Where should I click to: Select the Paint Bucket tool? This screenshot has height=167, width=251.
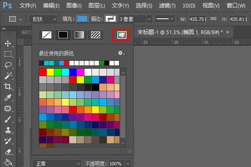8,162
